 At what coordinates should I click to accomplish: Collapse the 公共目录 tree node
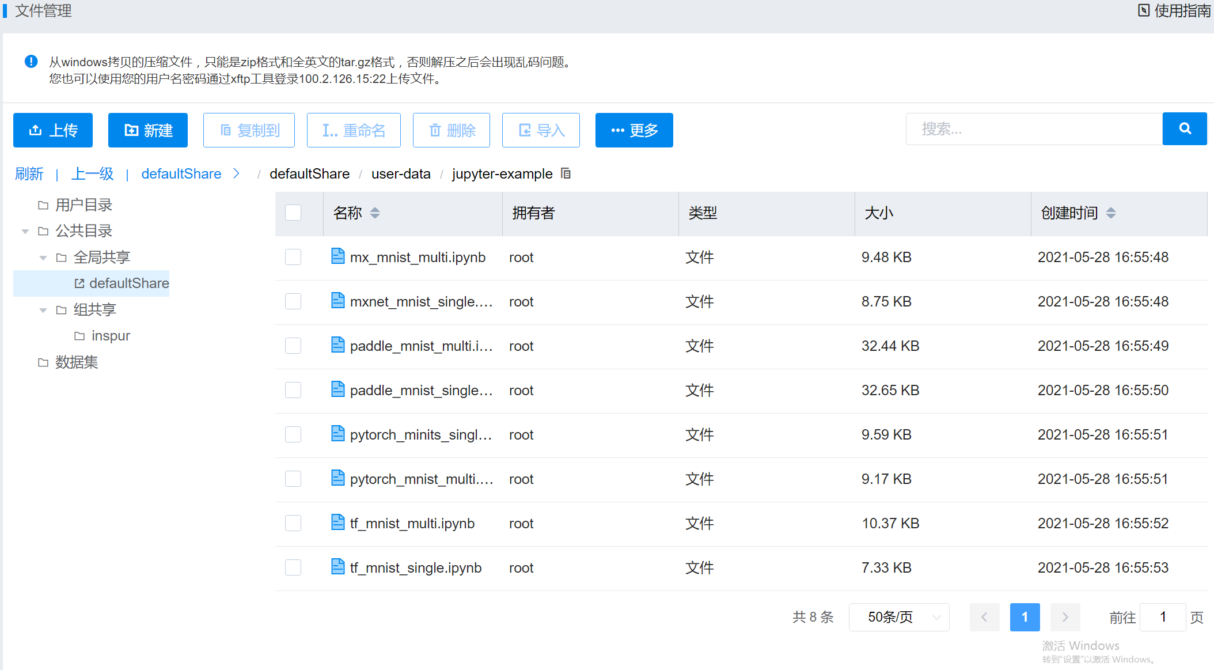[25, 231]
